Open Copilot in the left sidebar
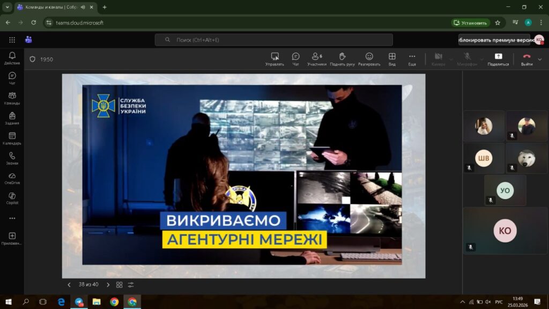The width and height of the screenshot is (549, 309). tap(12, 198)
